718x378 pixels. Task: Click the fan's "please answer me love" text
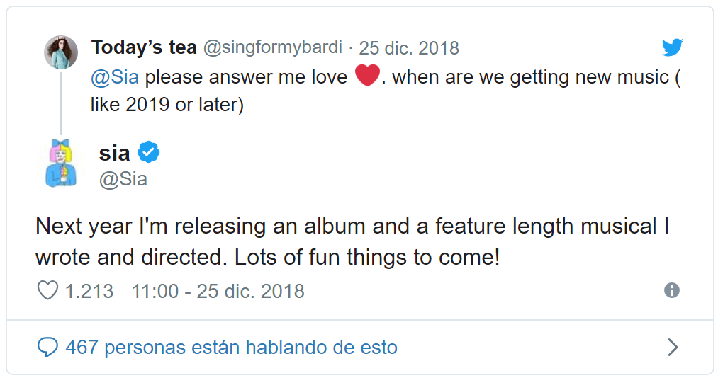coord(246,76)
